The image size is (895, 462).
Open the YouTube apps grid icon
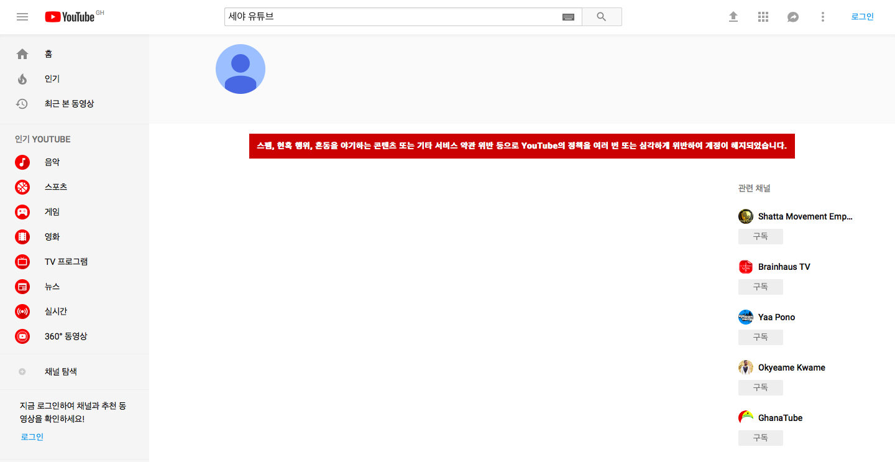coord(763,17)
